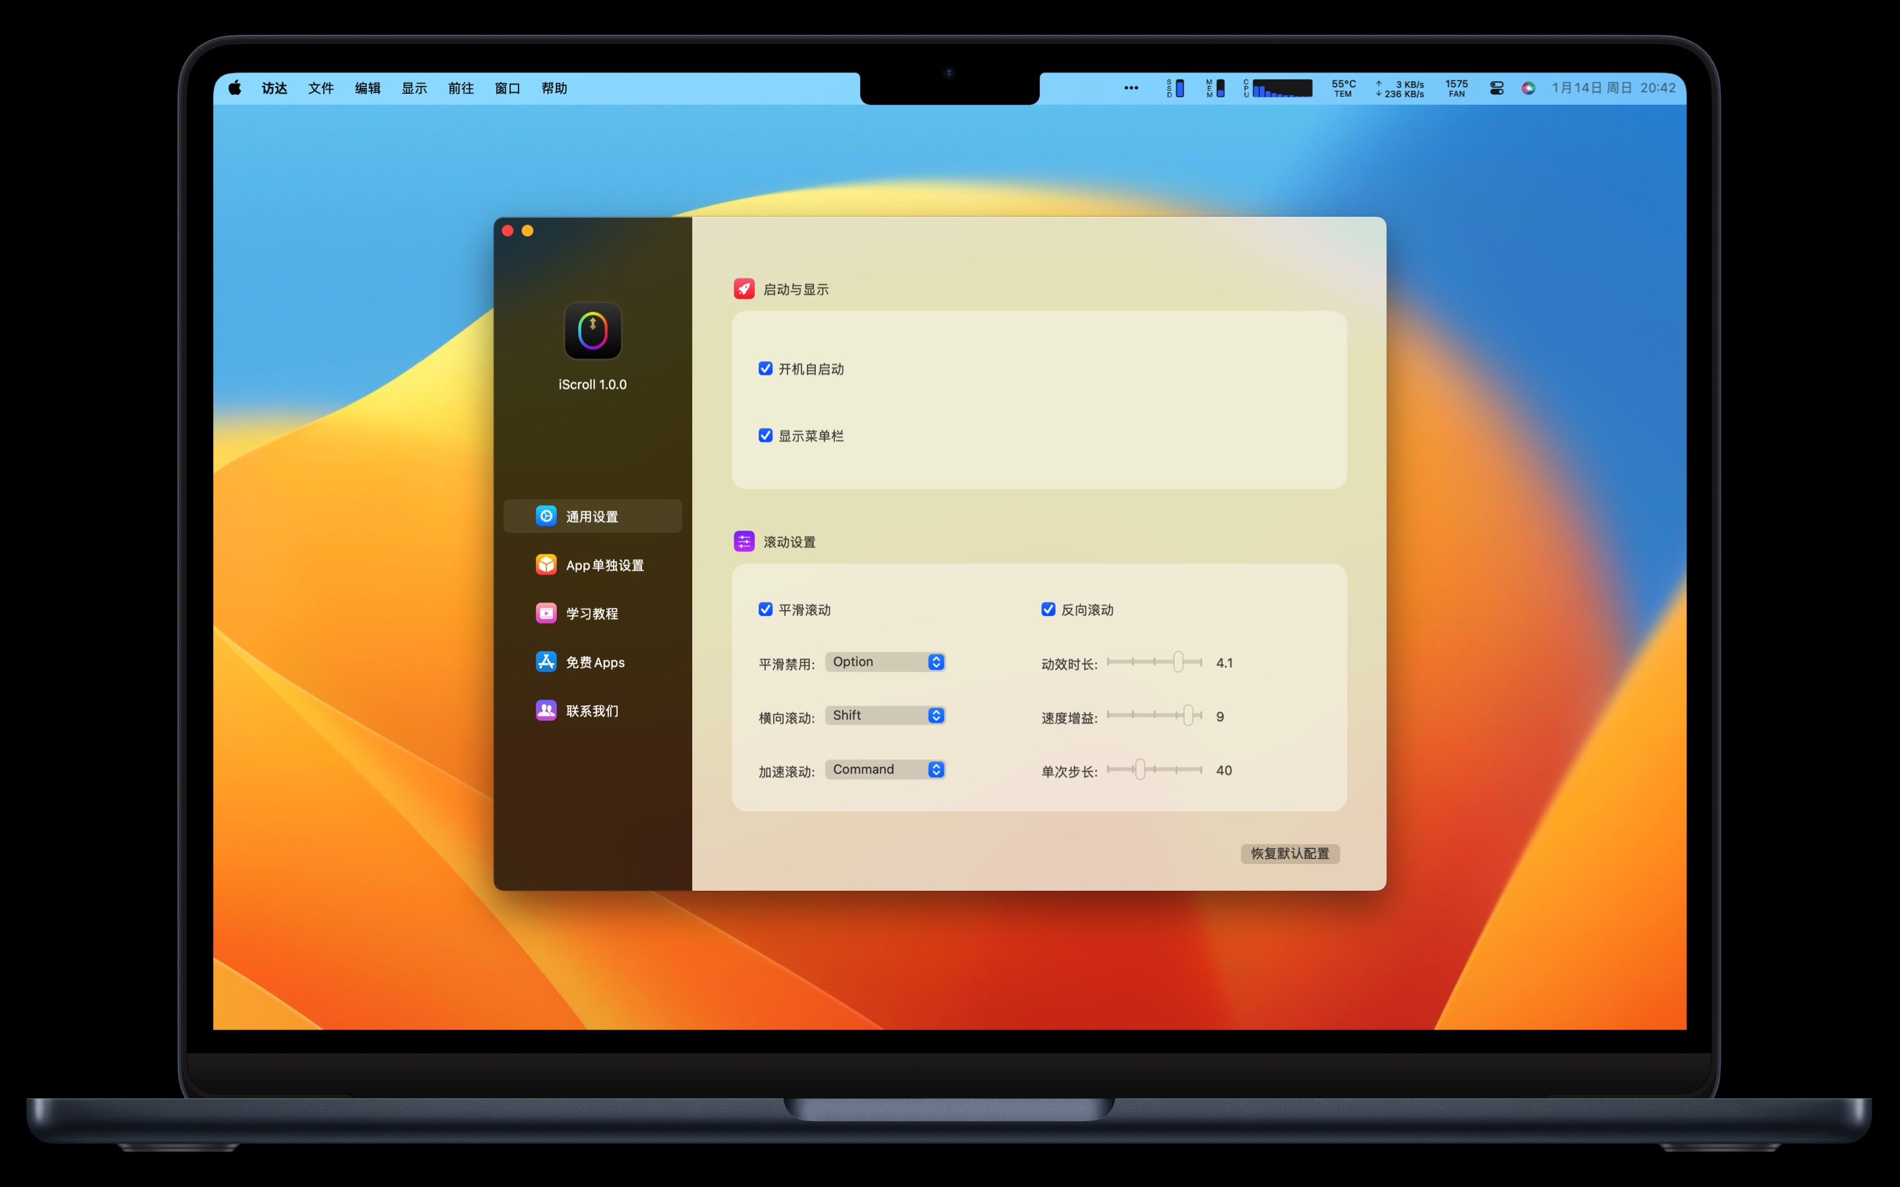Open the 横向滚动 Shift dropdown

click(x=885, y=715)
